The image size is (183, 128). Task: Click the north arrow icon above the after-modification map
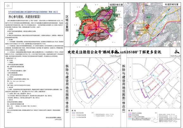tap(177, 52)
